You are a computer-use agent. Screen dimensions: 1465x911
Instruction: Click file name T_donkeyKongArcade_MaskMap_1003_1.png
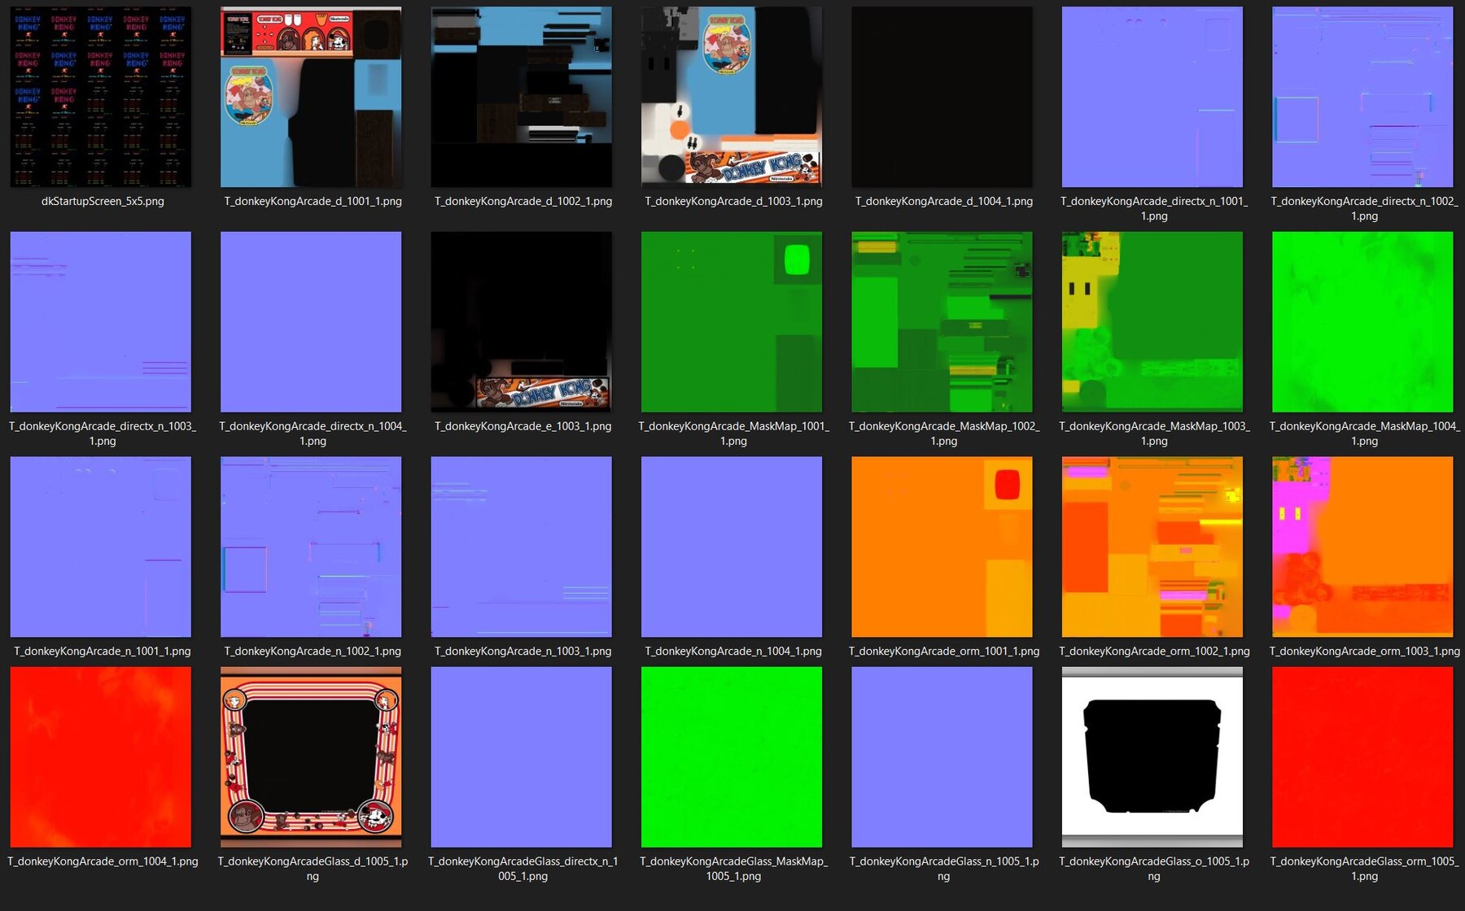click(1154, 434)
